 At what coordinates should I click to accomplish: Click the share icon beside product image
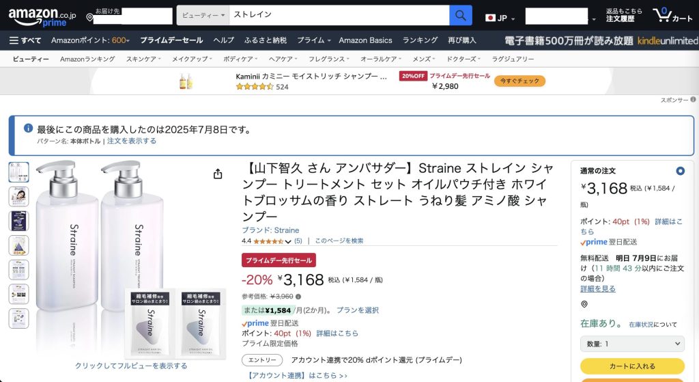click(x=218, y=174)
